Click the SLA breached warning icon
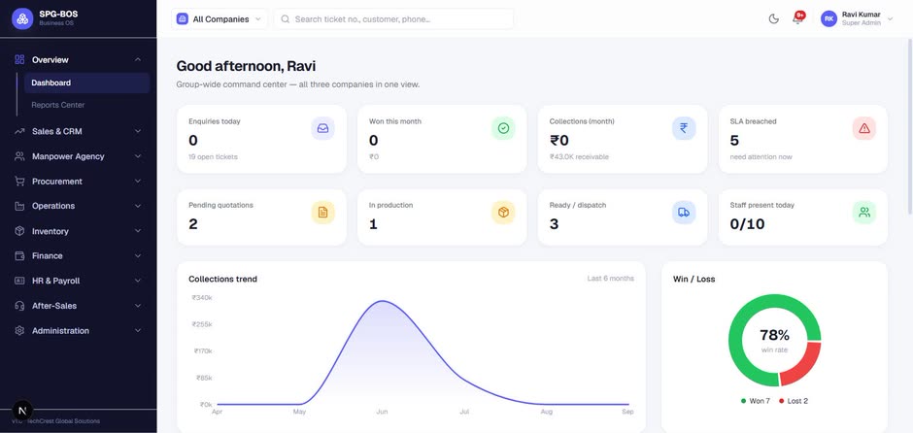 (864, 128)
